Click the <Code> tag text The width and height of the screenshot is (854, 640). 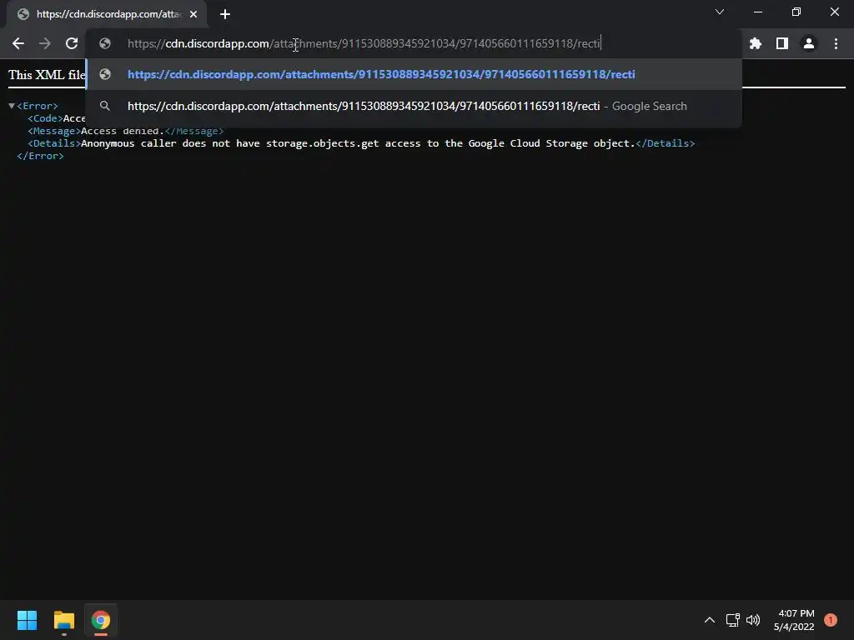point(45,118)
